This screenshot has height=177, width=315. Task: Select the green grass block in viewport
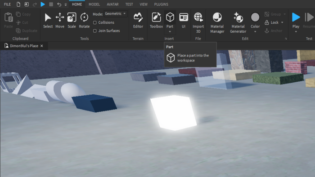tap(278, 78)
